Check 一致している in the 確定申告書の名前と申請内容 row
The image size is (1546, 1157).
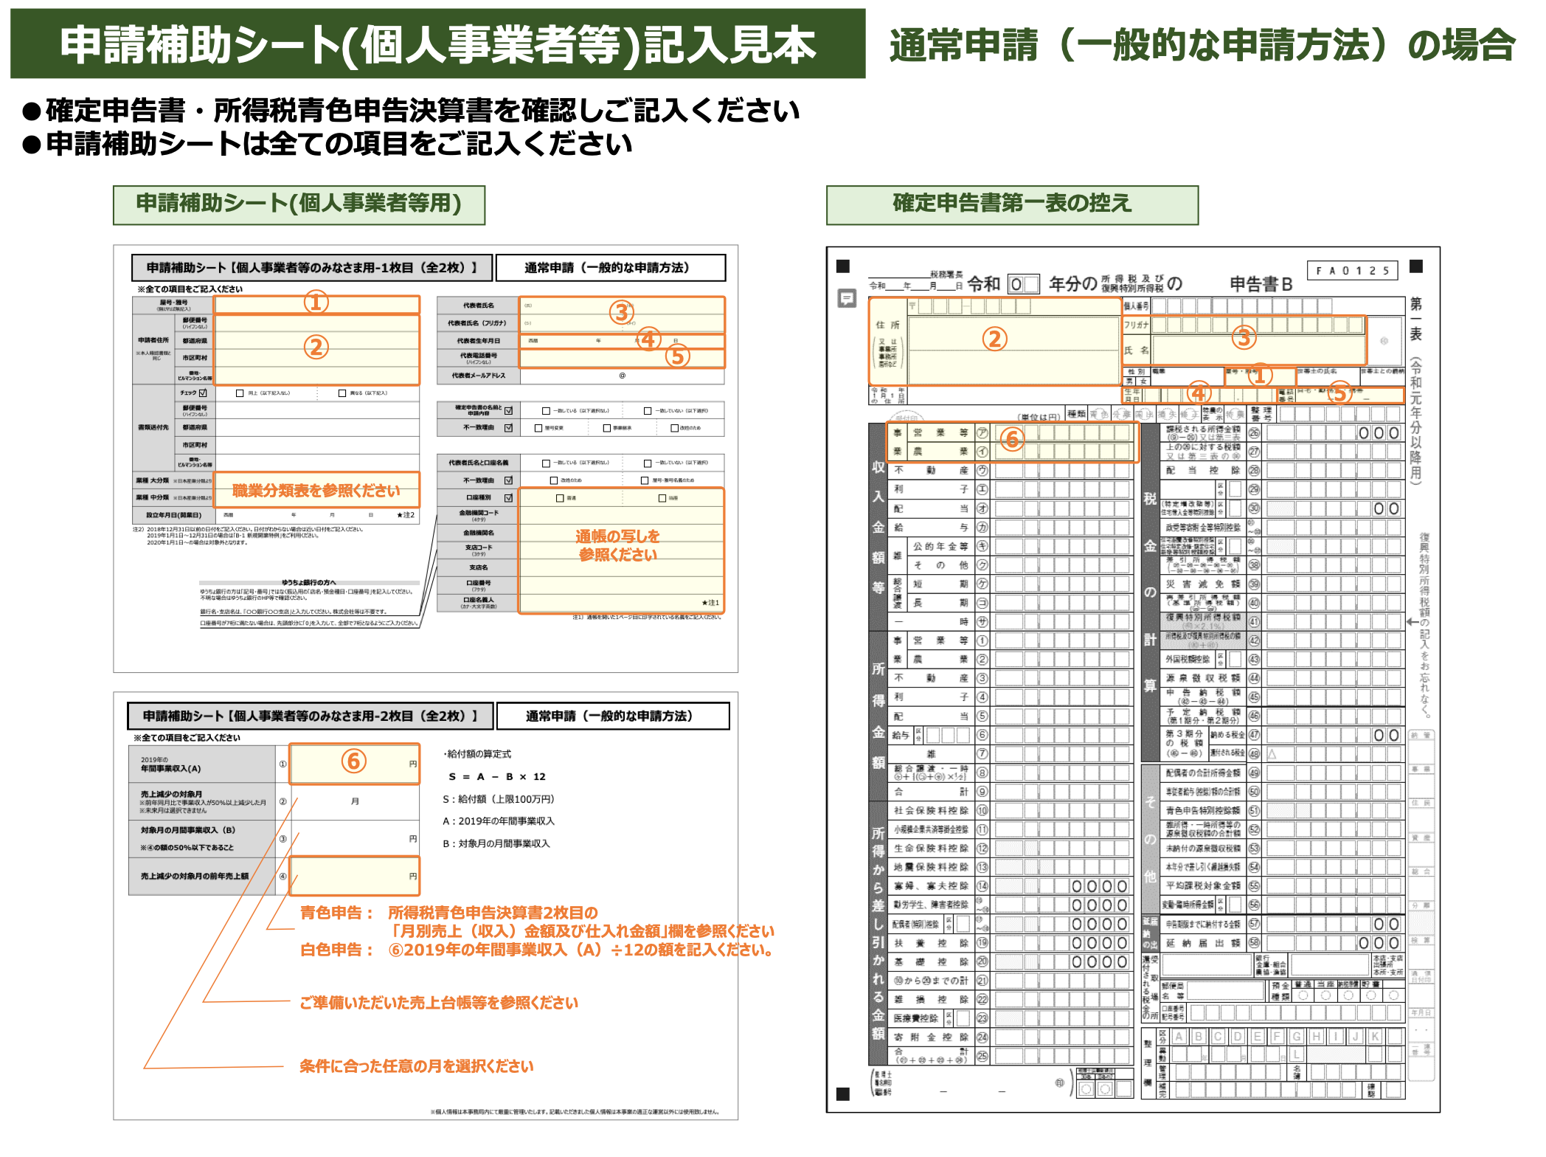click(546, 411)
